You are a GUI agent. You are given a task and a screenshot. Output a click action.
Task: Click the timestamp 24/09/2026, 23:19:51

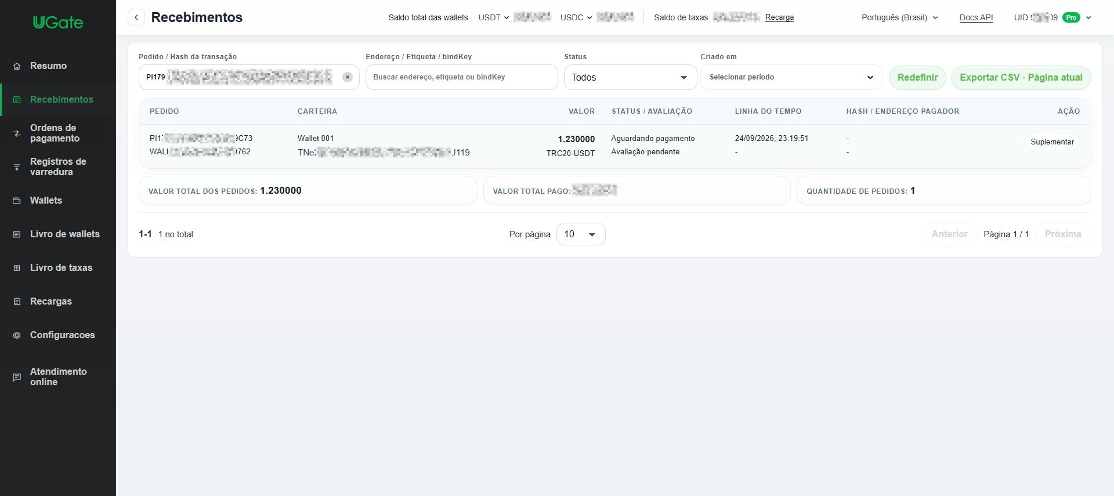pos(771,139)
